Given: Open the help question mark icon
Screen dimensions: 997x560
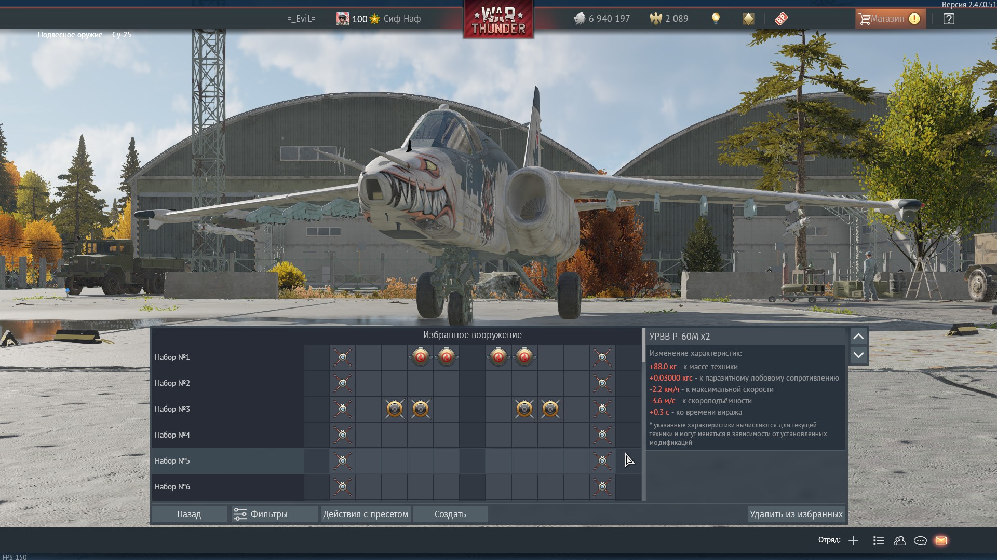Looking at the screenshot, I should [x=949, y=19].
